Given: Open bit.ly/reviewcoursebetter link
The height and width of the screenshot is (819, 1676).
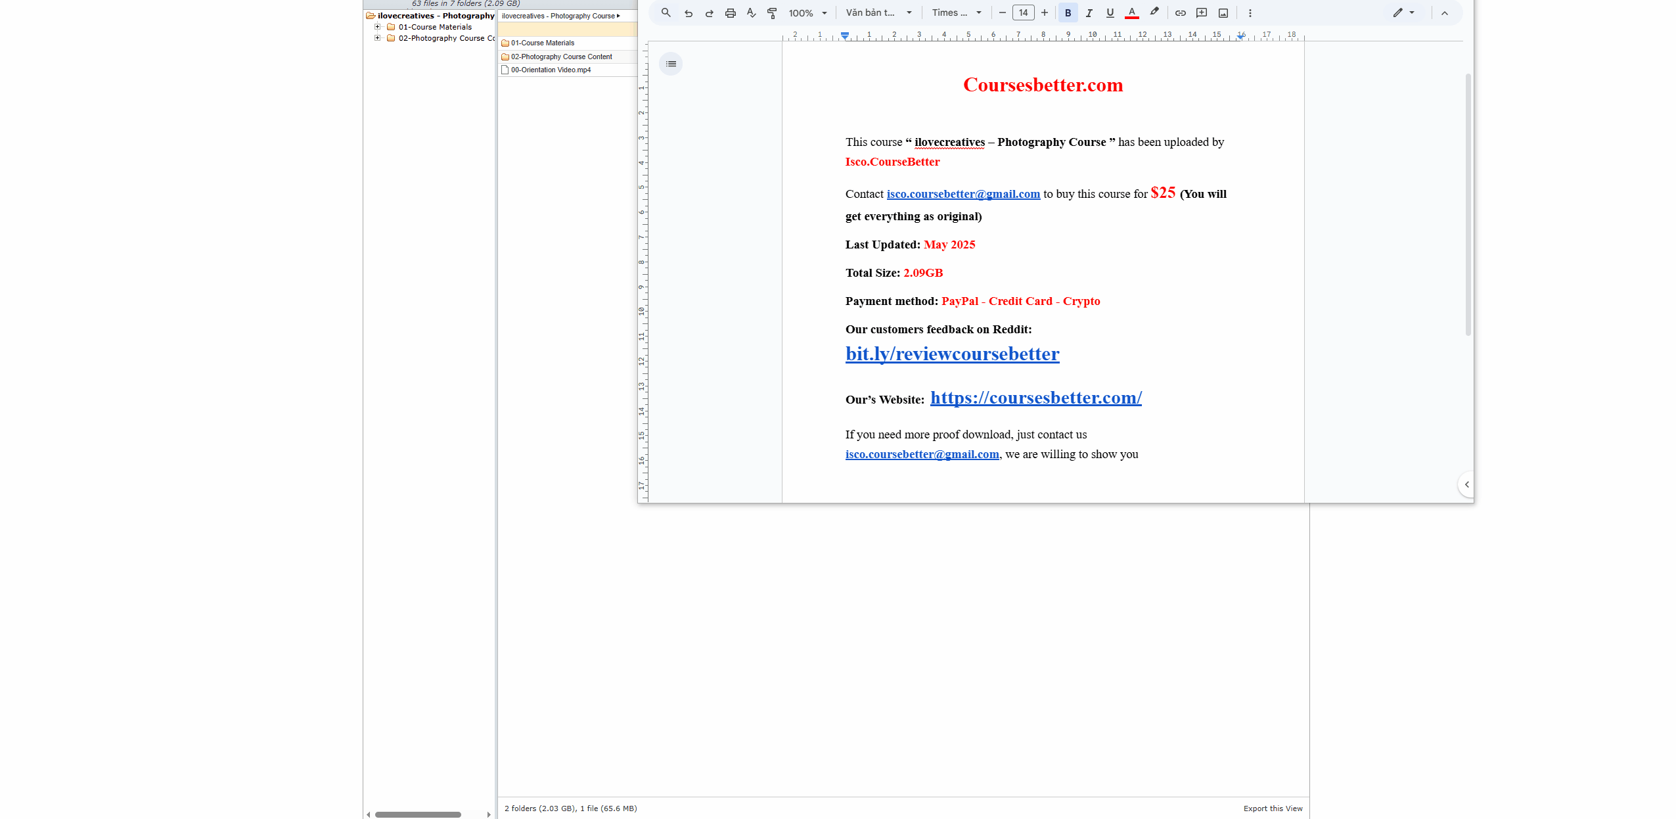Looking at the screenshot, I should click(952, 354).
